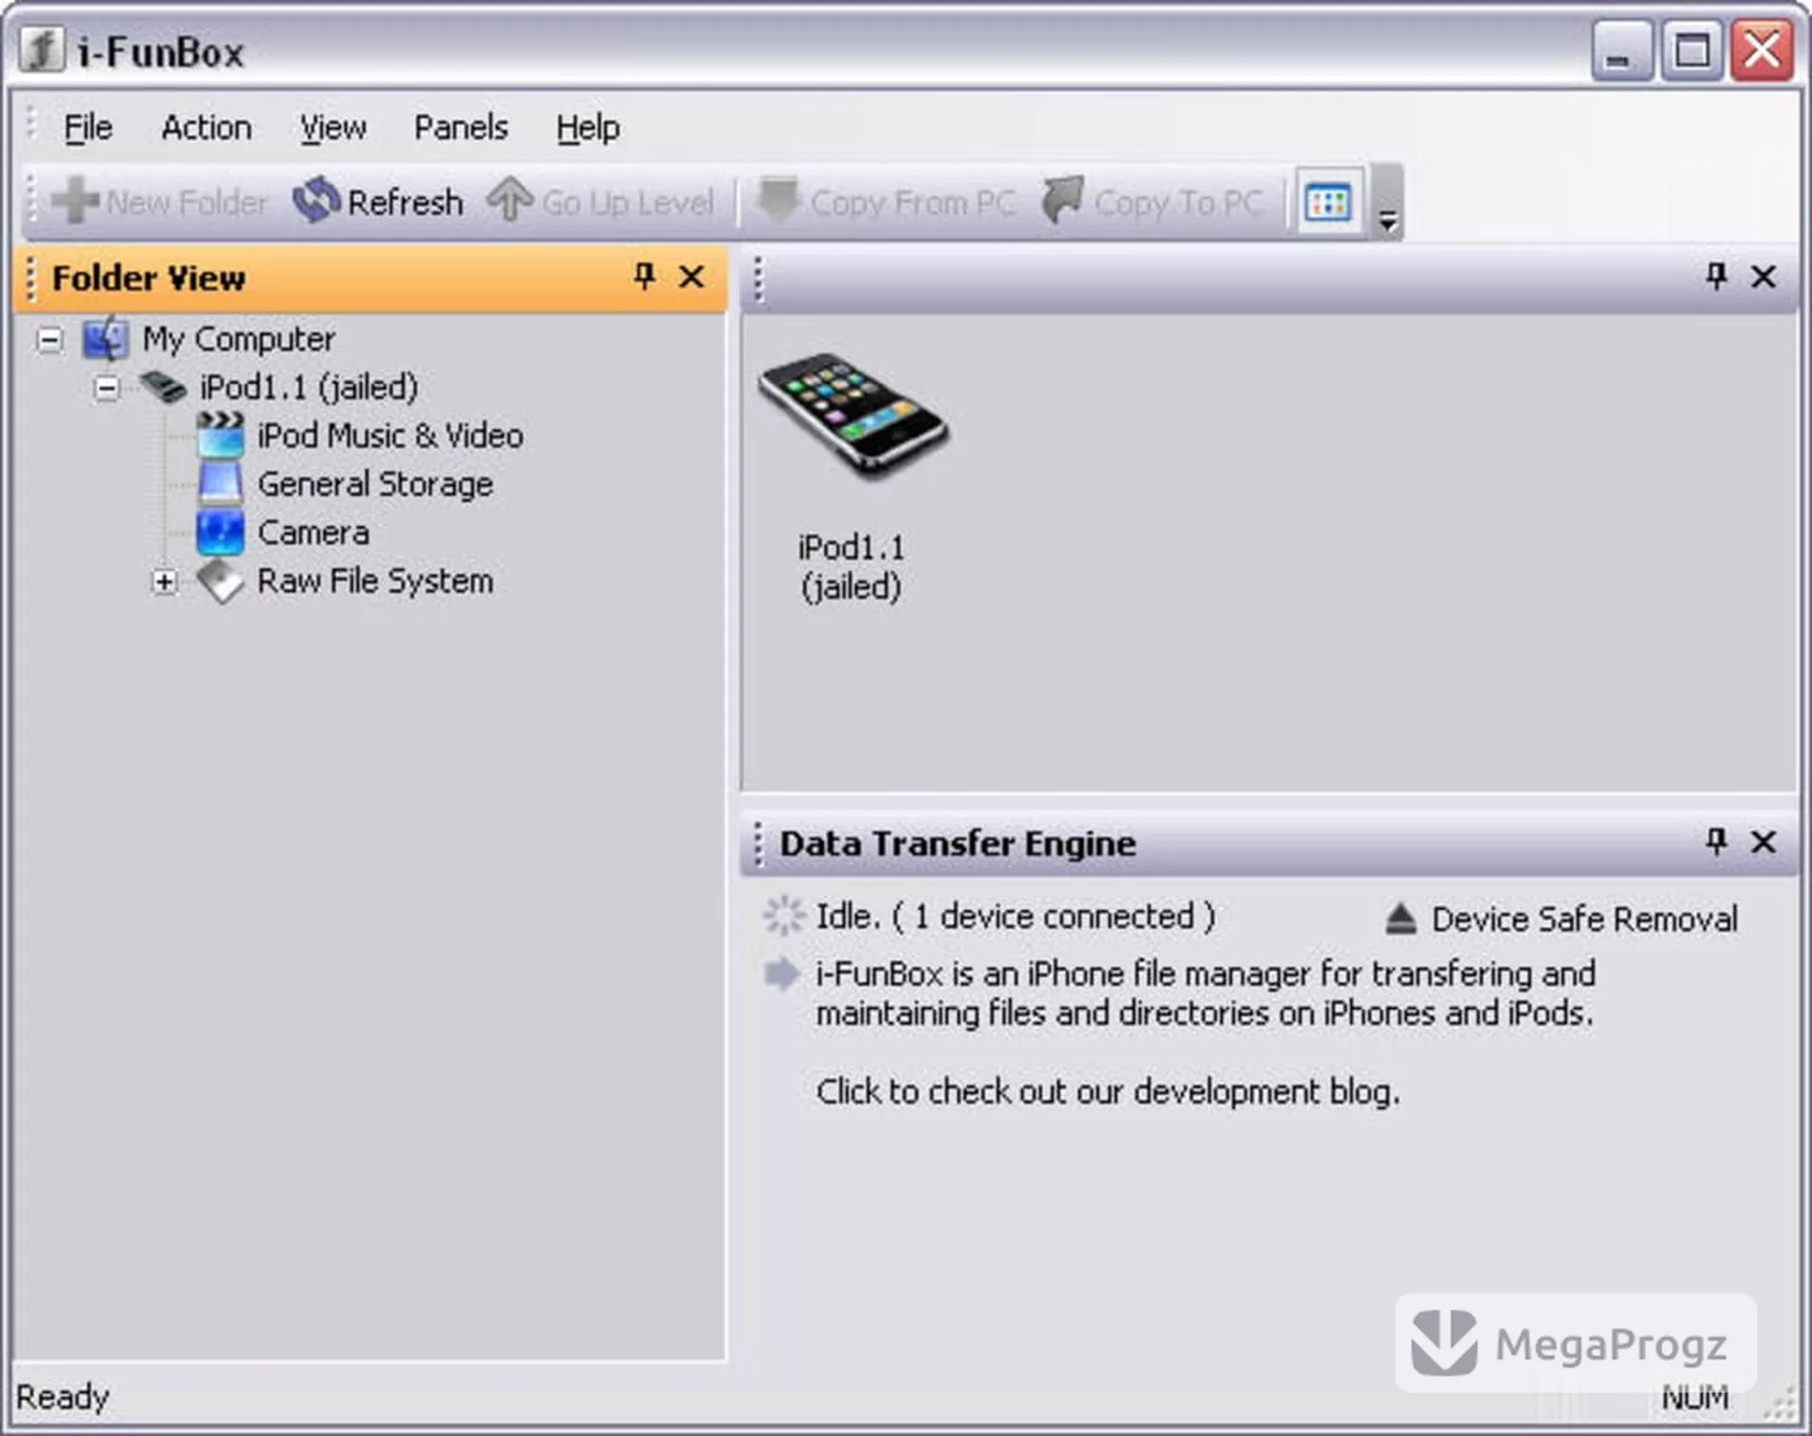Click the General Storage drive icon
This screenshot has width=1812, height=1436.
click(220, 483)
